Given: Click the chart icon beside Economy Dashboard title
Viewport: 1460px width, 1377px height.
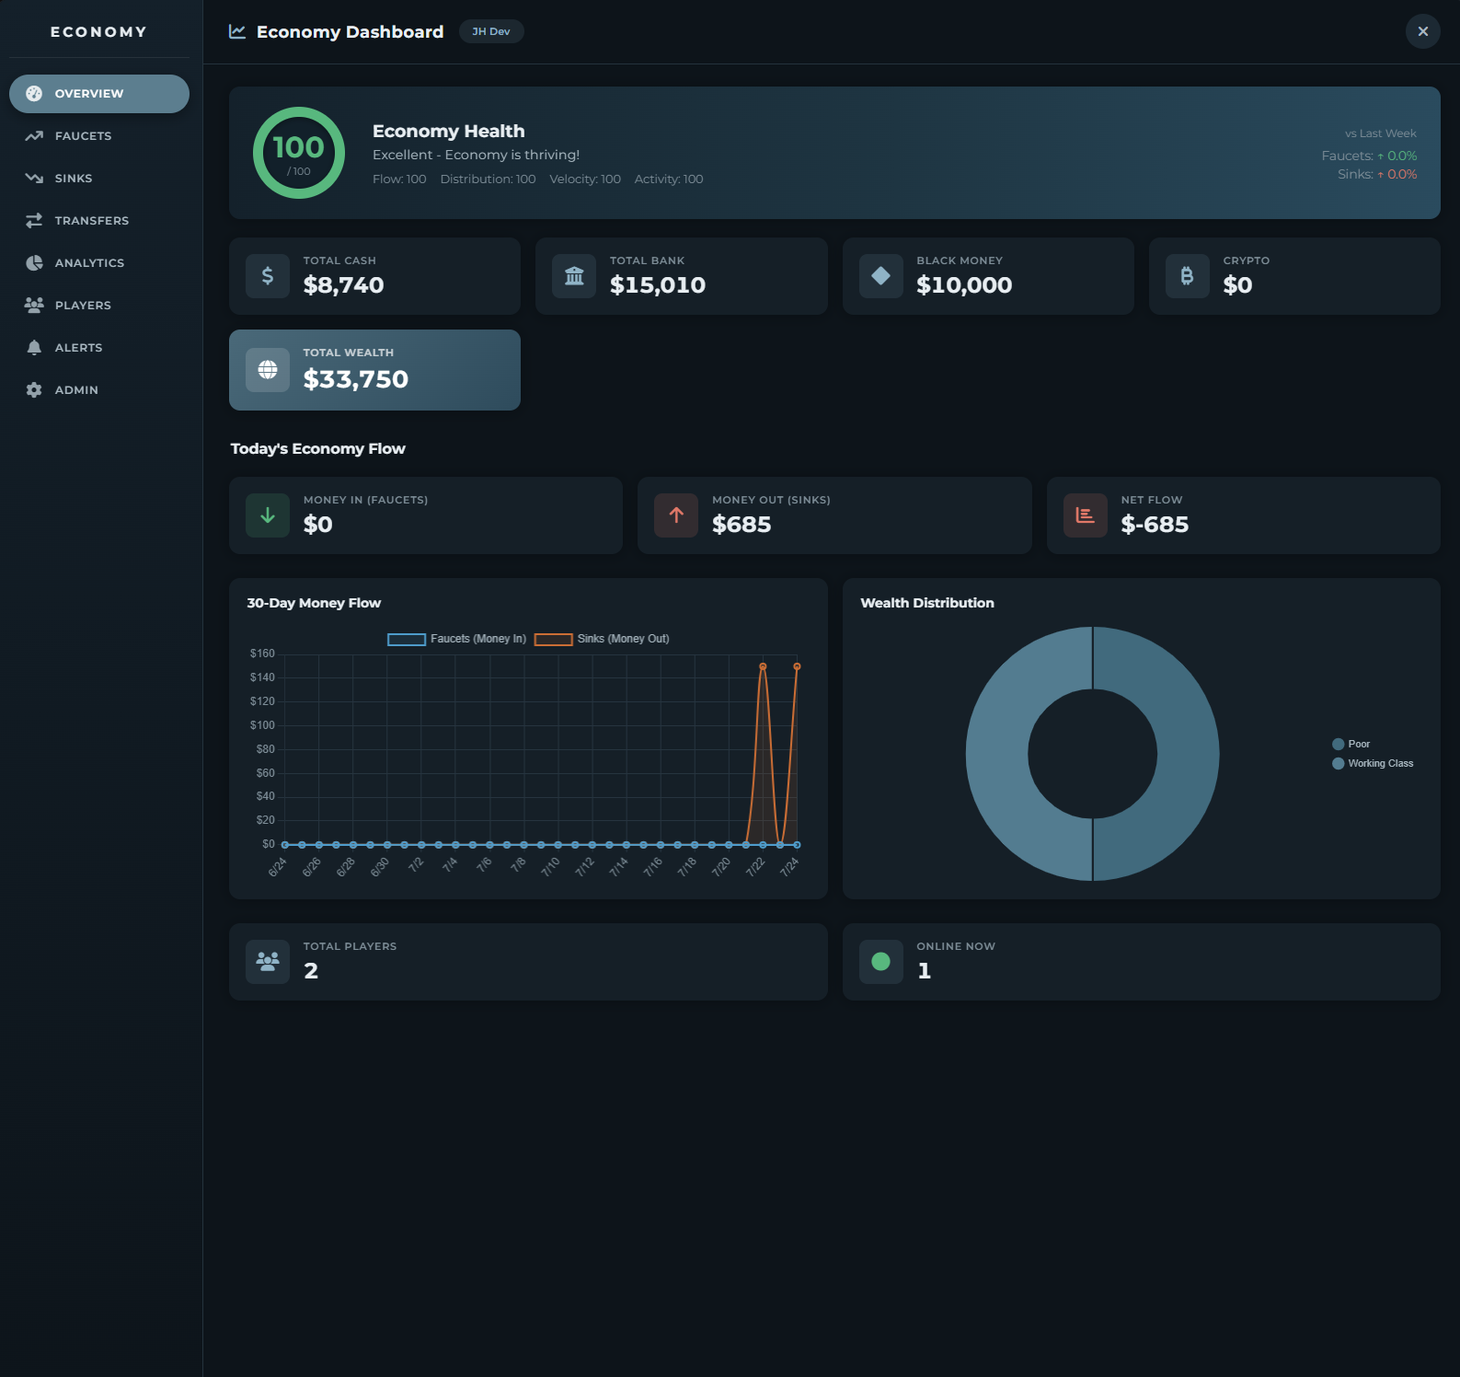Looking at the screenshot, I should (x=237, y=31).
